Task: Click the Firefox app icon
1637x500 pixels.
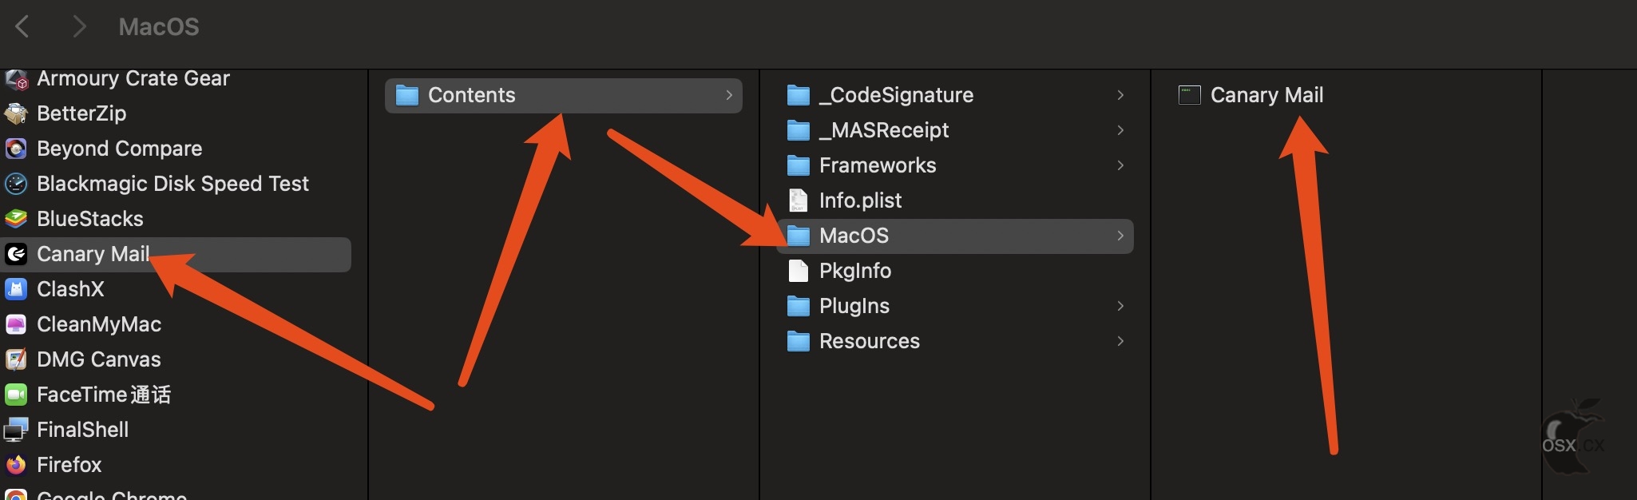Action: [x=16, y=465]
